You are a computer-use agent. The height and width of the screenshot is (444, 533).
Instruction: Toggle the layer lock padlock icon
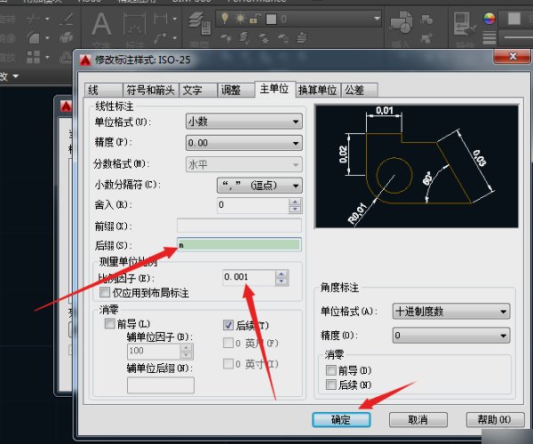click(255, 19)
